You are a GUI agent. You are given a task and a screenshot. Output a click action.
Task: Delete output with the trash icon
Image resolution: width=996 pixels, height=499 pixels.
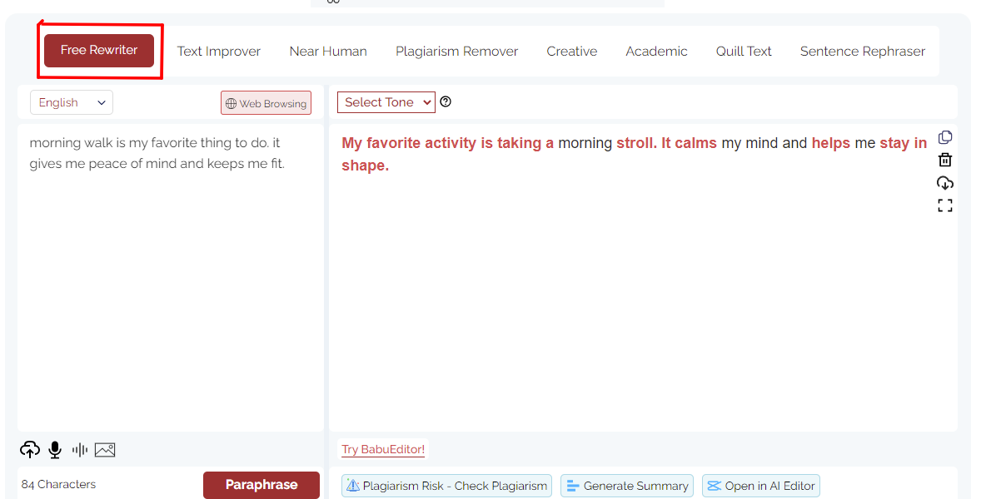tap(944, 160)
